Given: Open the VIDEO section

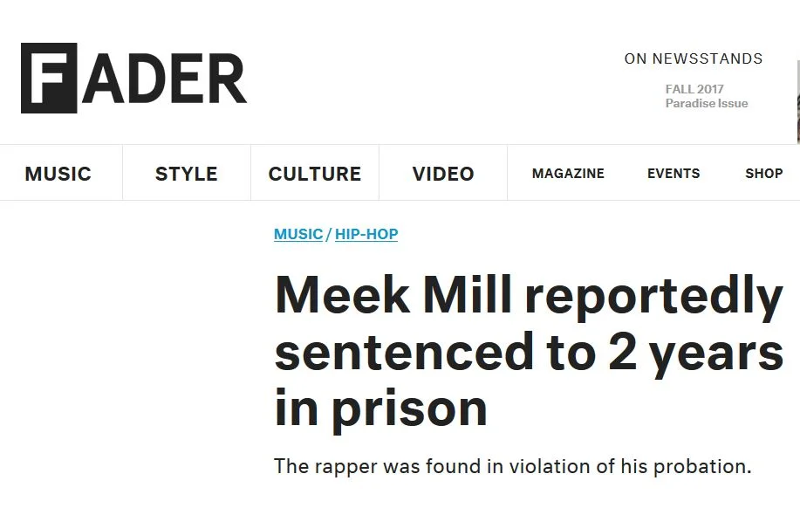Looking at the screenshot, I should point(443,174).
